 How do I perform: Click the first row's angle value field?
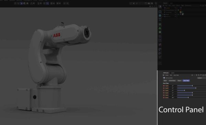coord(173,86)
